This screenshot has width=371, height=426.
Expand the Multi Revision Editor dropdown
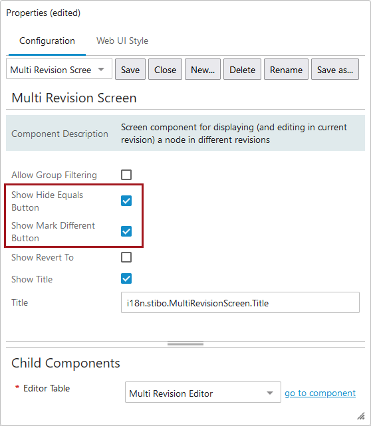pos(203,392)
